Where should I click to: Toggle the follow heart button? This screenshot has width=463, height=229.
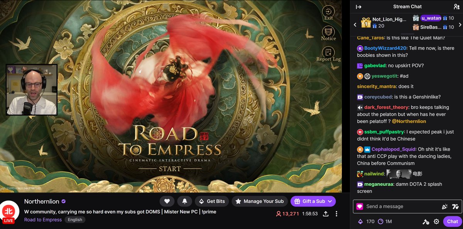tap(167, 201)
